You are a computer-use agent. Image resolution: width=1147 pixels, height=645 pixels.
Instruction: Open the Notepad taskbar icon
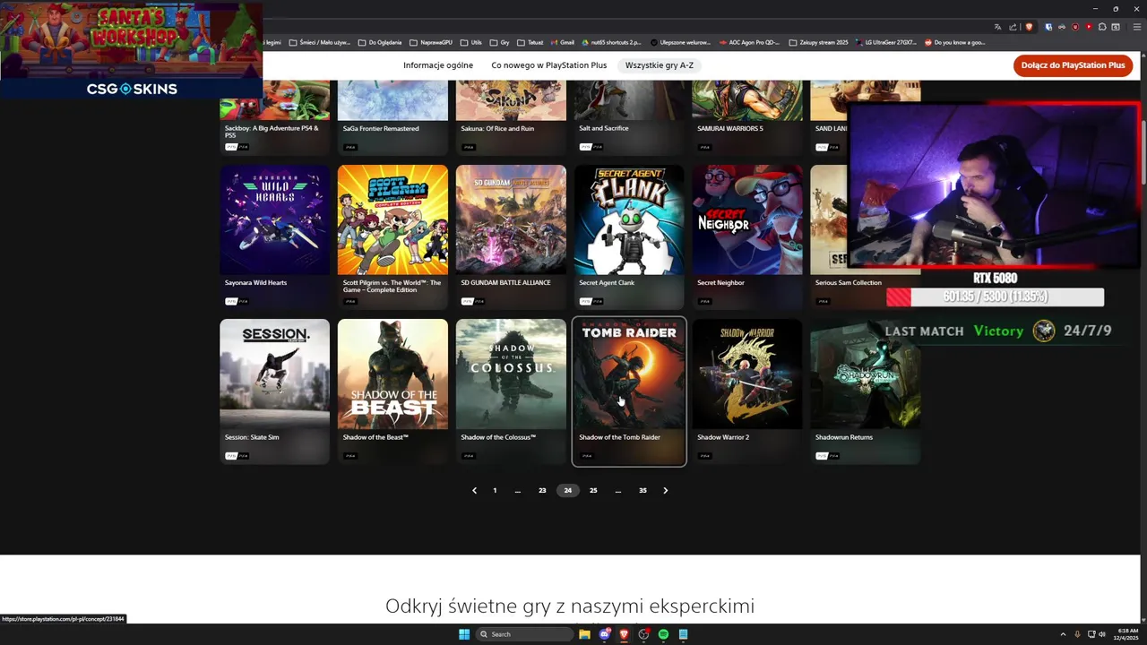(x=683, y=634)
